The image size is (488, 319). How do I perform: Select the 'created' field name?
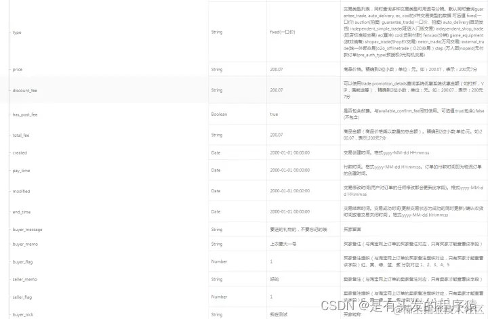pyautogui.click(x=20, y=152)
